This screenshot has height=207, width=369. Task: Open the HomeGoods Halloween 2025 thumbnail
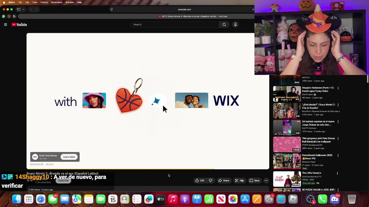click(x=287, y=161)
